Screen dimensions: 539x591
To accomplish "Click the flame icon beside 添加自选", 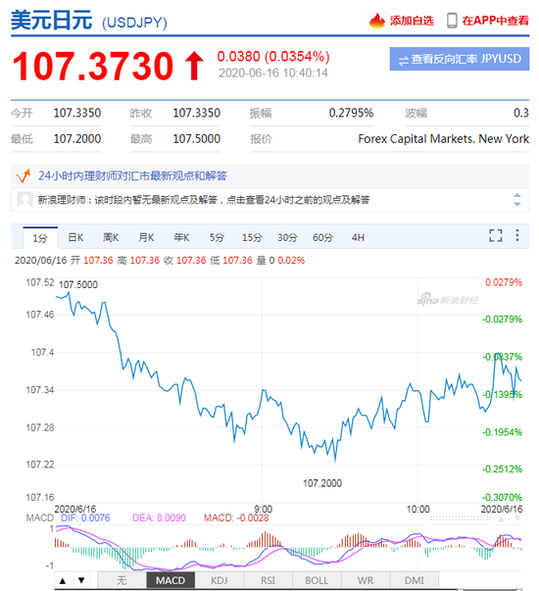I will click(x=376, y=21).
